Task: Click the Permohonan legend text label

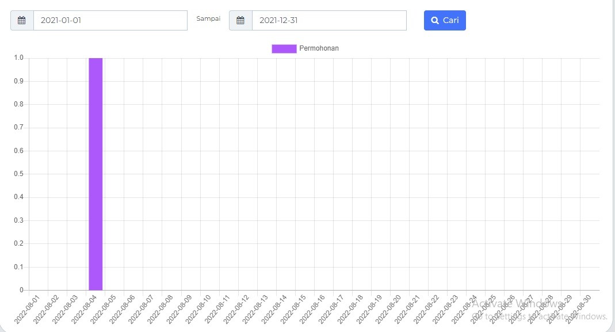Action: pyautogui.click(x=319, y=48)
